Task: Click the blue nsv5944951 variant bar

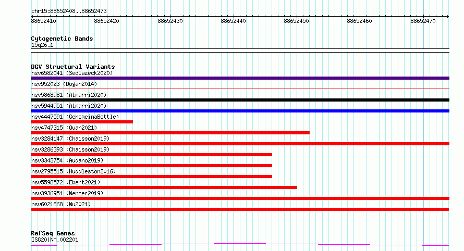Action: click(240, 111)
